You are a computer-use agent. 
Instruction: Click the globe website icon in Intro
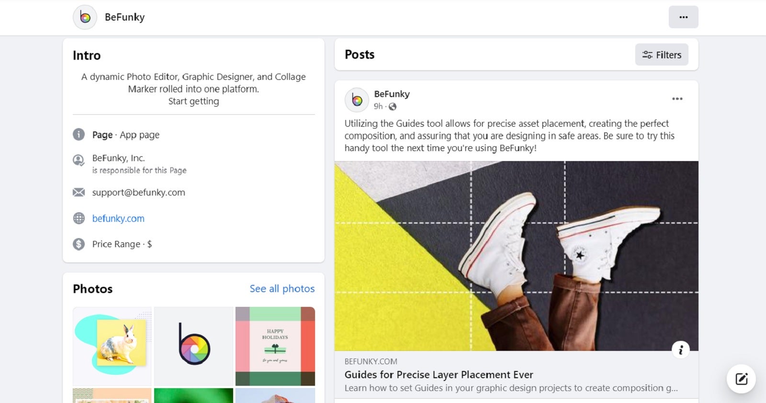pyautogui.click(x=79, y=218)
